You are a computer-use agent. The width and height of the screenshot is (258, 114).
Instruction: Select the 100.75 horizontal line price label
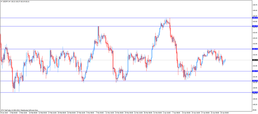255,92
